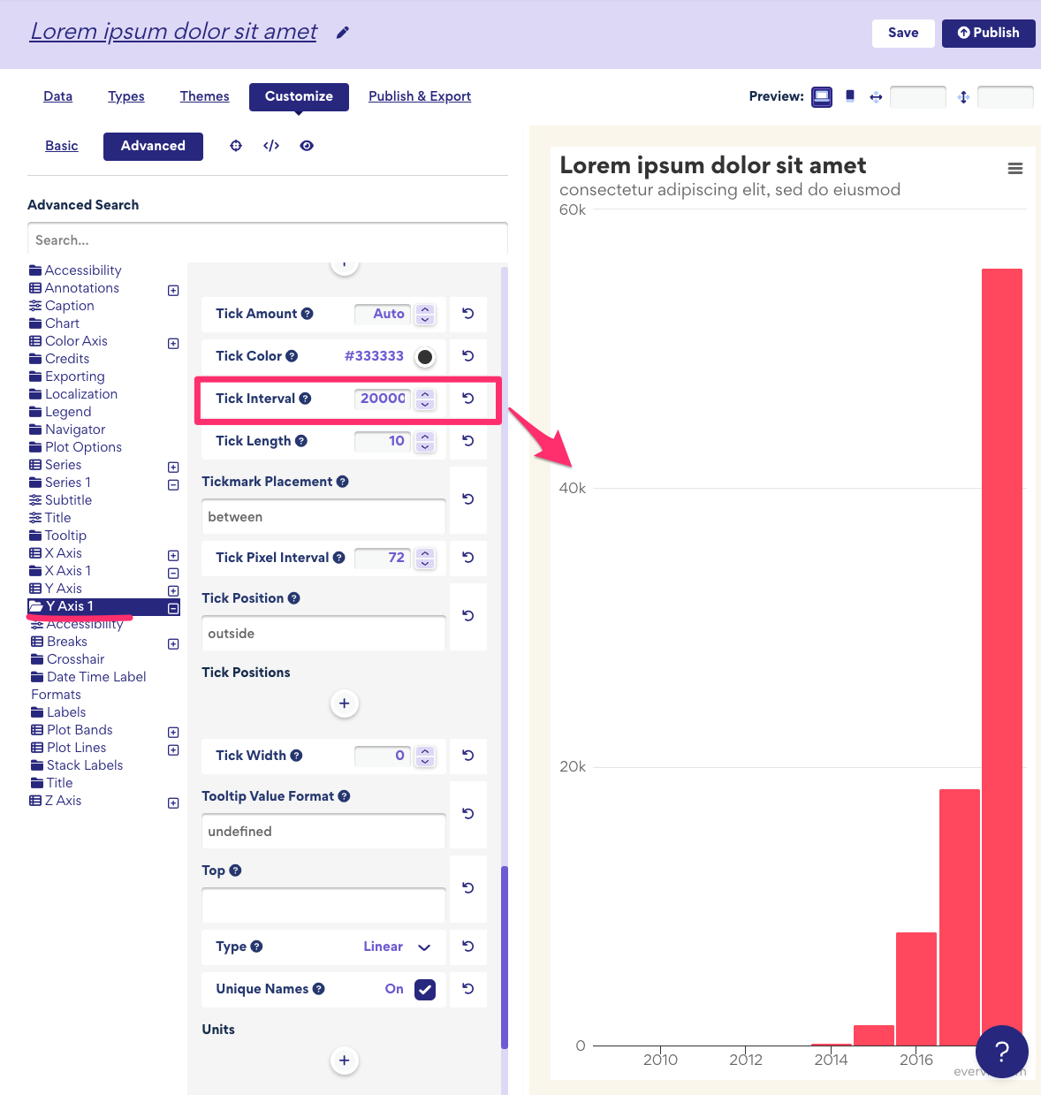Add a new Units entry
The width and height of the screenshot is (1041, 1095).
pyautogui.click(x=344, y=1060)
